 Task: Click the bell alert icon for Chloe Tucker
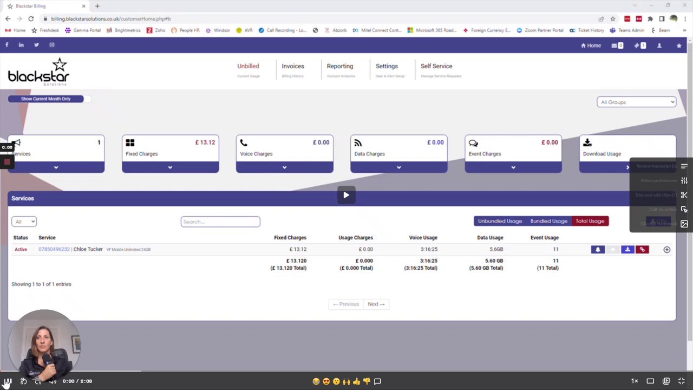pyautogui.click(x=598, y=250)
